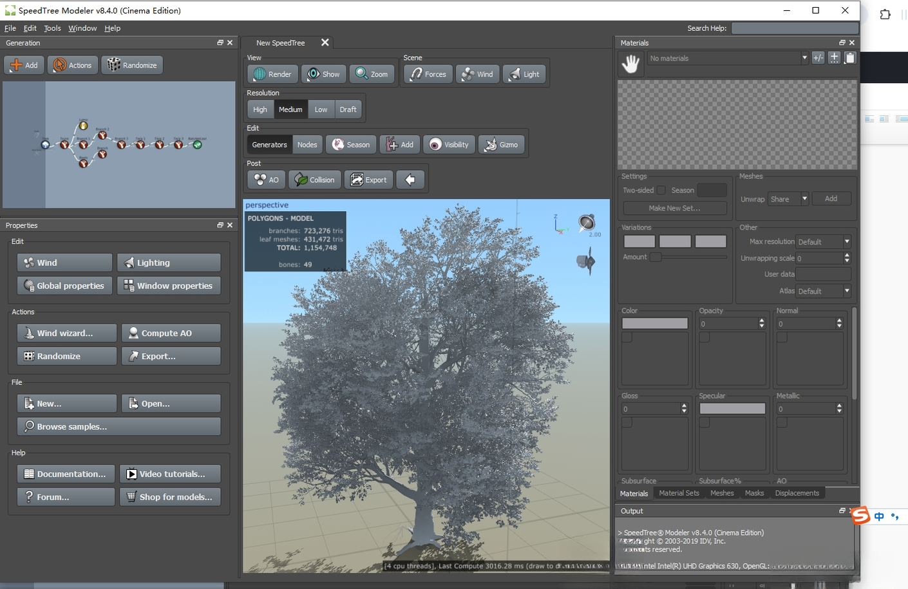Click the AO post button
Viewport: 908px width, 589px height.
tap(267, 180)
